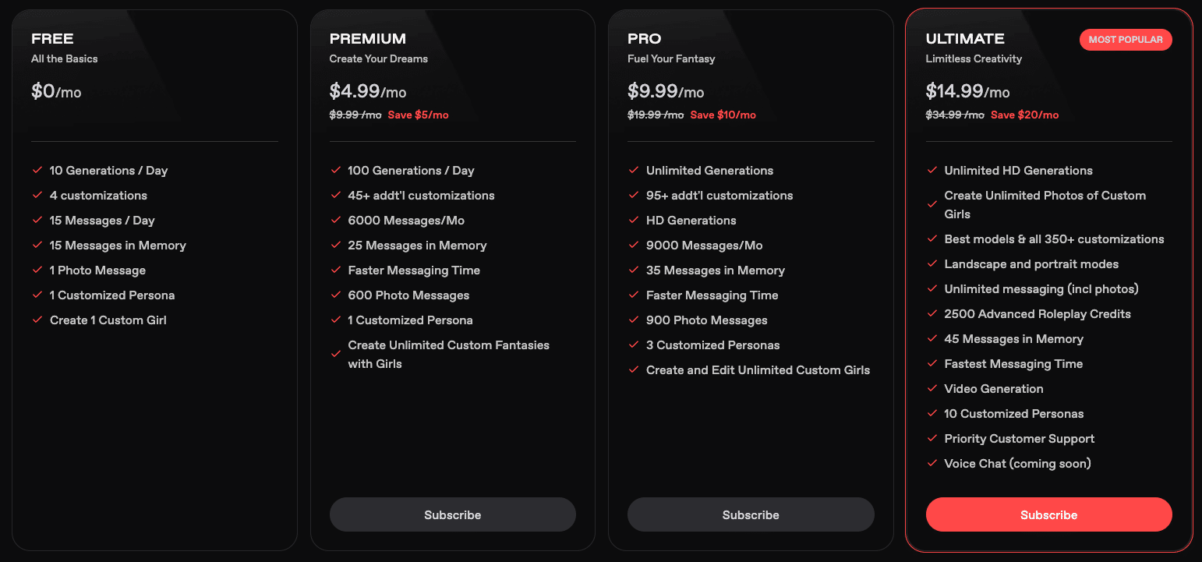The width and height of the screenshot is (1202, 562).
Task: Click Save $10/mo text on Pro
Action: click(723, 115)
